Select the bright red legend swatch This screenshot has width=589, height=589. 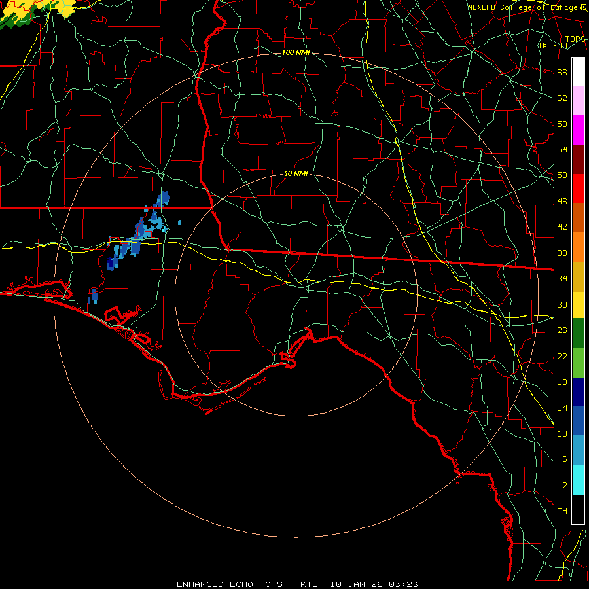pyautogui.click(x=578, y=188)
